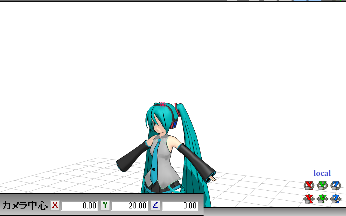
Task: Click the blue Z move-axis icon
Action: coord(335,199)
